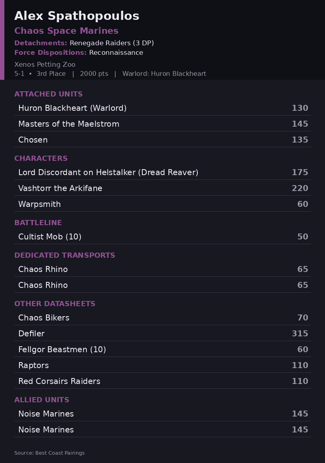Select the first Noise Marines entry
The height and width of the screenshot is (463, 325).
162,414
